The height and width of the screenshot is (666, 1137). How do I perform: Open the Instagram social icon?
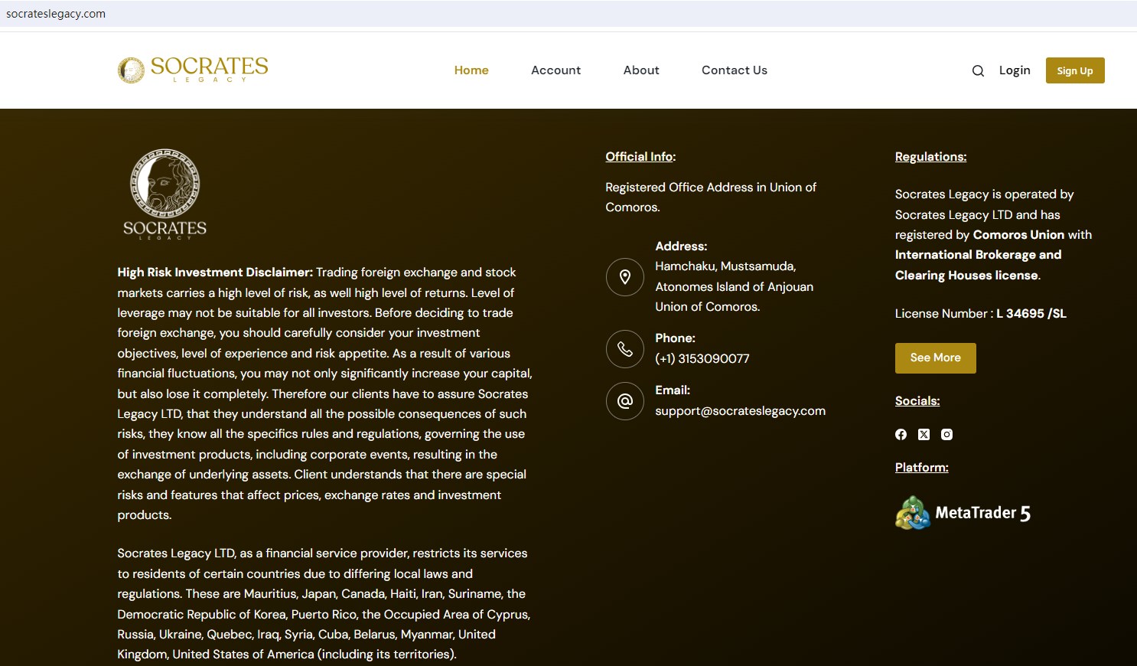947,434
